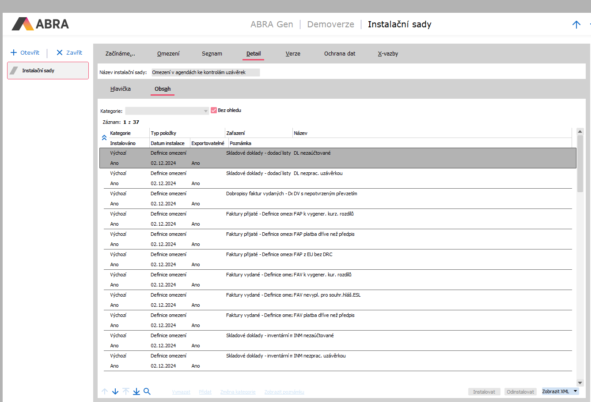
Task: Jump to last record arrow icon
Action: 136,391
